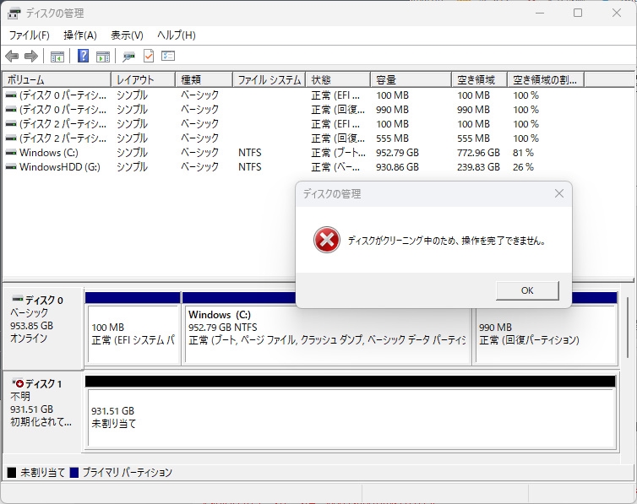Click the blue プライマリ パーティション legend swatch
The image size is (637, 504).
coord(74,473)
